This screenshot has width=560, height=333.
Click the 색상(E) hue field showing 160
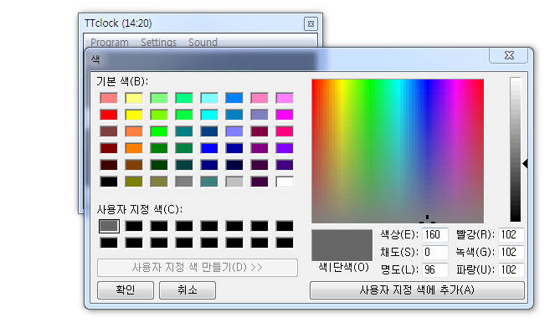[x=435, y=234]
